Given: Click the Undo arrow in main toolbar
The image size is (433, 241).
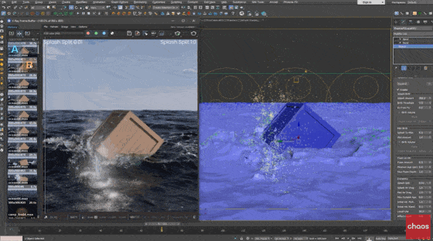Looking at the screenshot, I should [x=4, y=7].
